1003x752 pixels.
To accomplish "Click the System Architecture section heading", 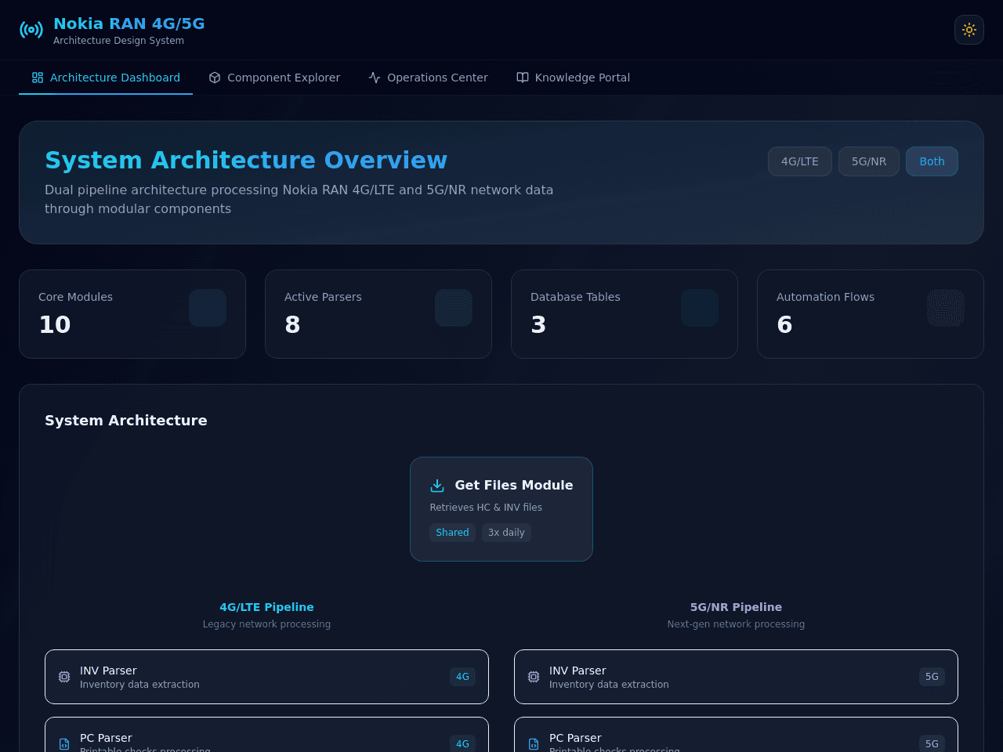I will click(x=126, y=421).
